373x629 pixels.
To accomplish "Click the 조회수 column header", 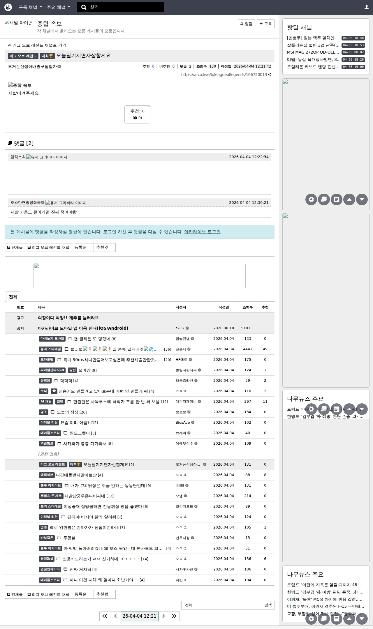I will coord(248,307).
